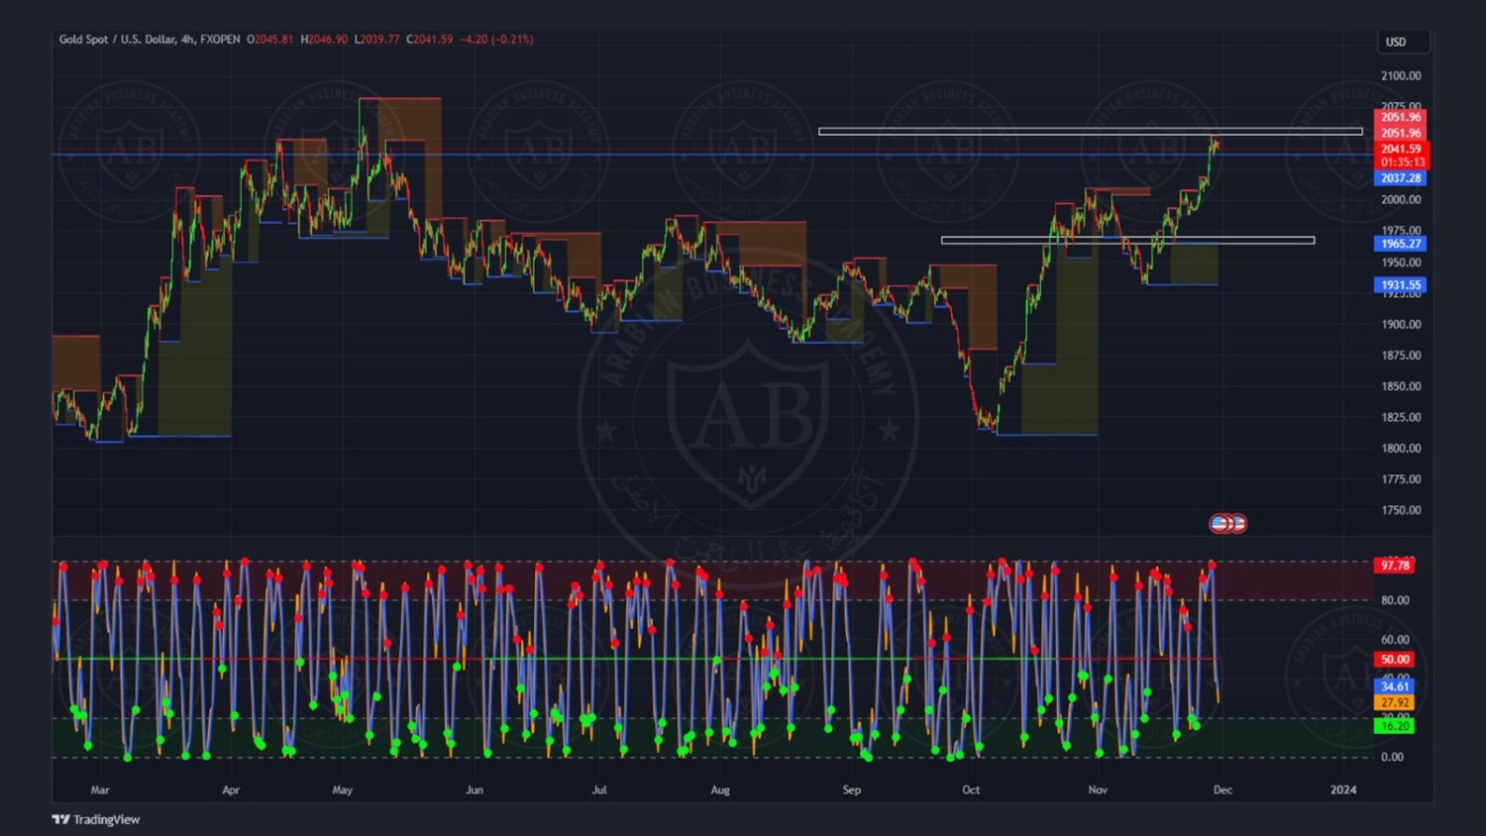Click the Apr label on the time axis

(231, 789)
